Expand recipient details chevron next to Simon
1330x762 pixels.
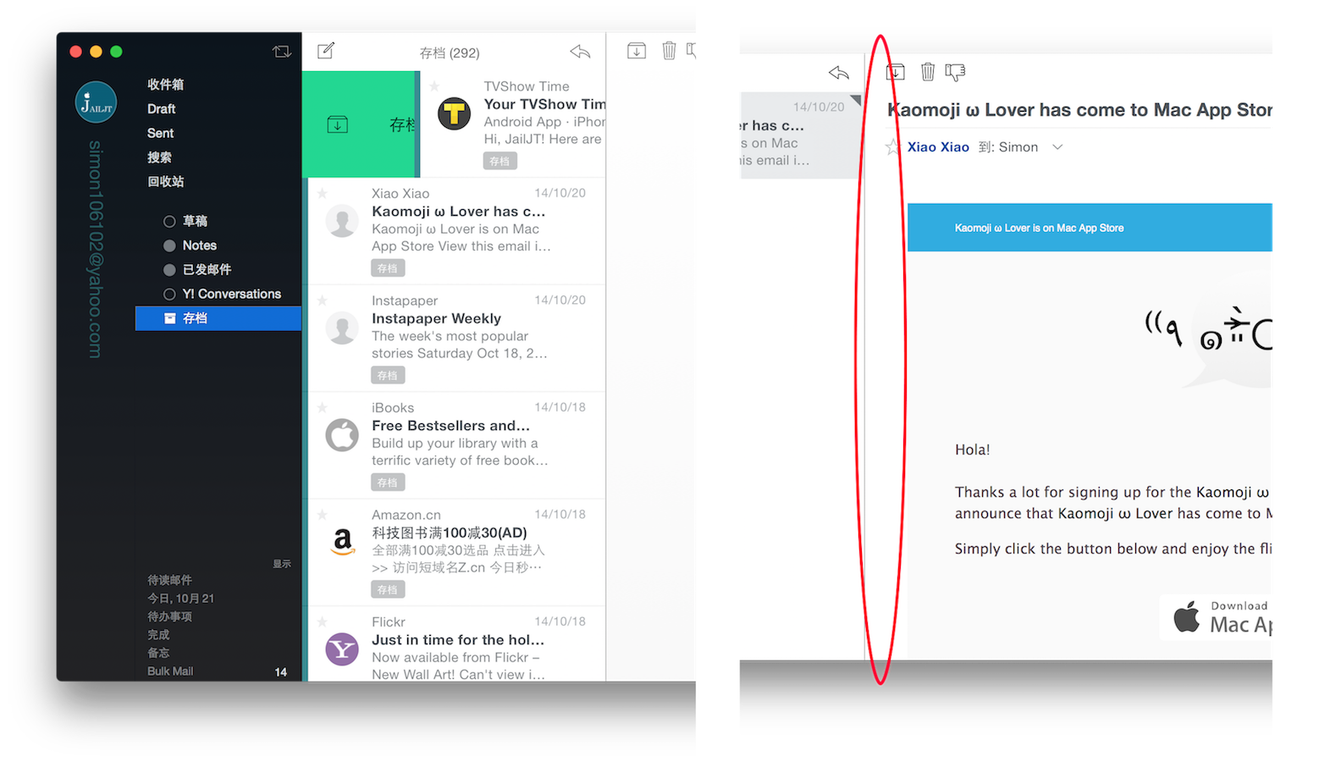tap(1057, 147)
